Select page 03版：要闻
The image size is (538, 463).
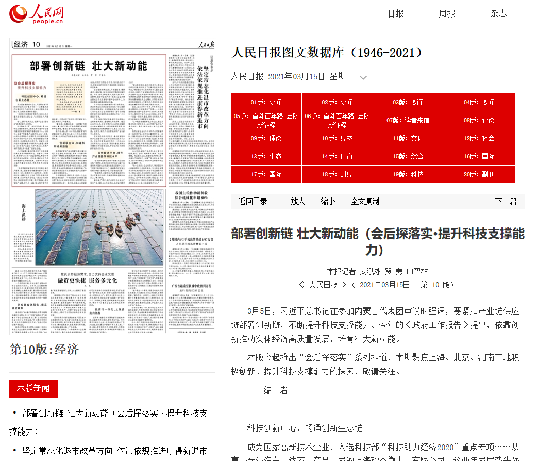[x=408, y=102]
